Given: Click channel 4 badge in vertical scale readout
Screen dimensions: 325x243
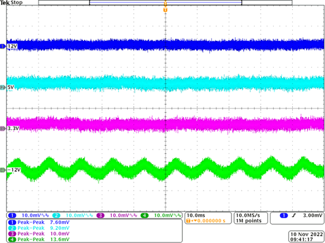Looking at the screenshot, I should (144, 215).
